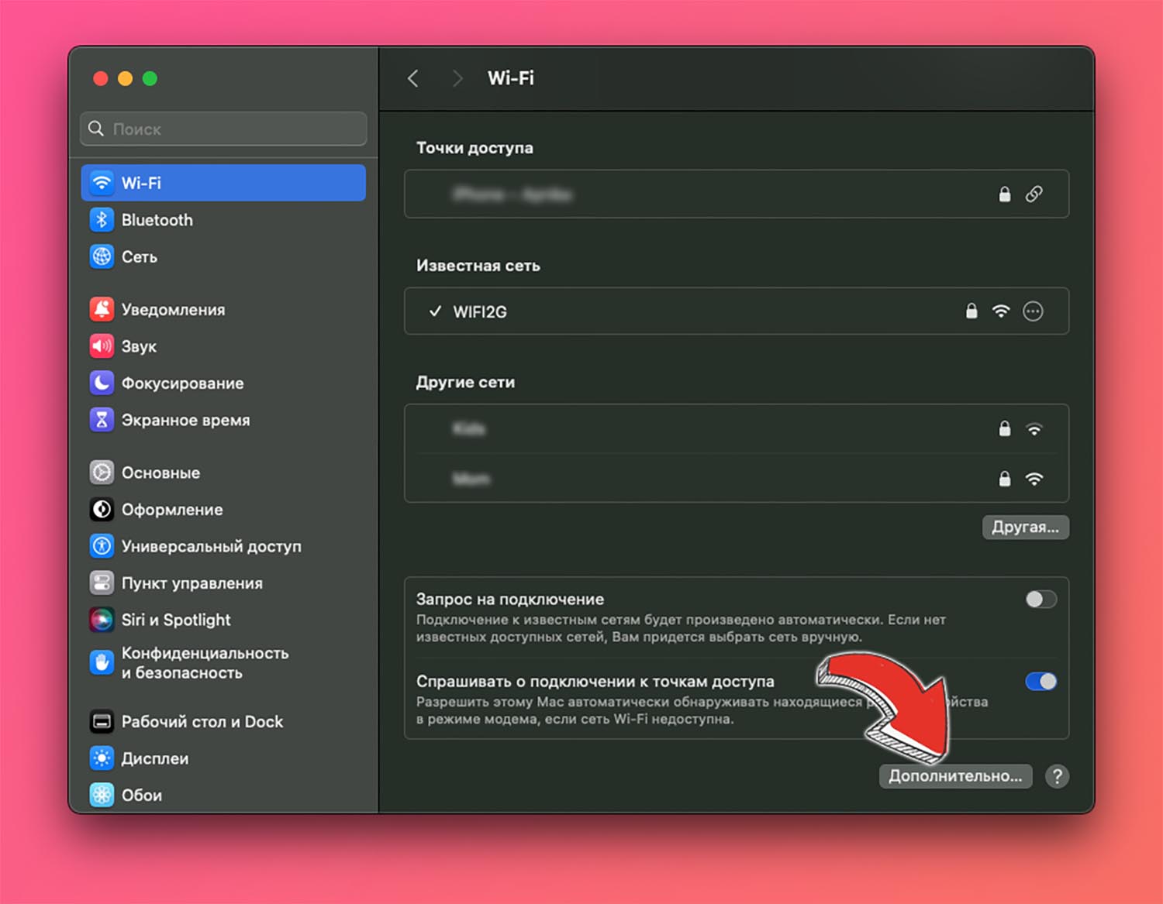Click the Звук speaker icon
The width and height of the screenshot is (1163, 904).
point(102,346)
